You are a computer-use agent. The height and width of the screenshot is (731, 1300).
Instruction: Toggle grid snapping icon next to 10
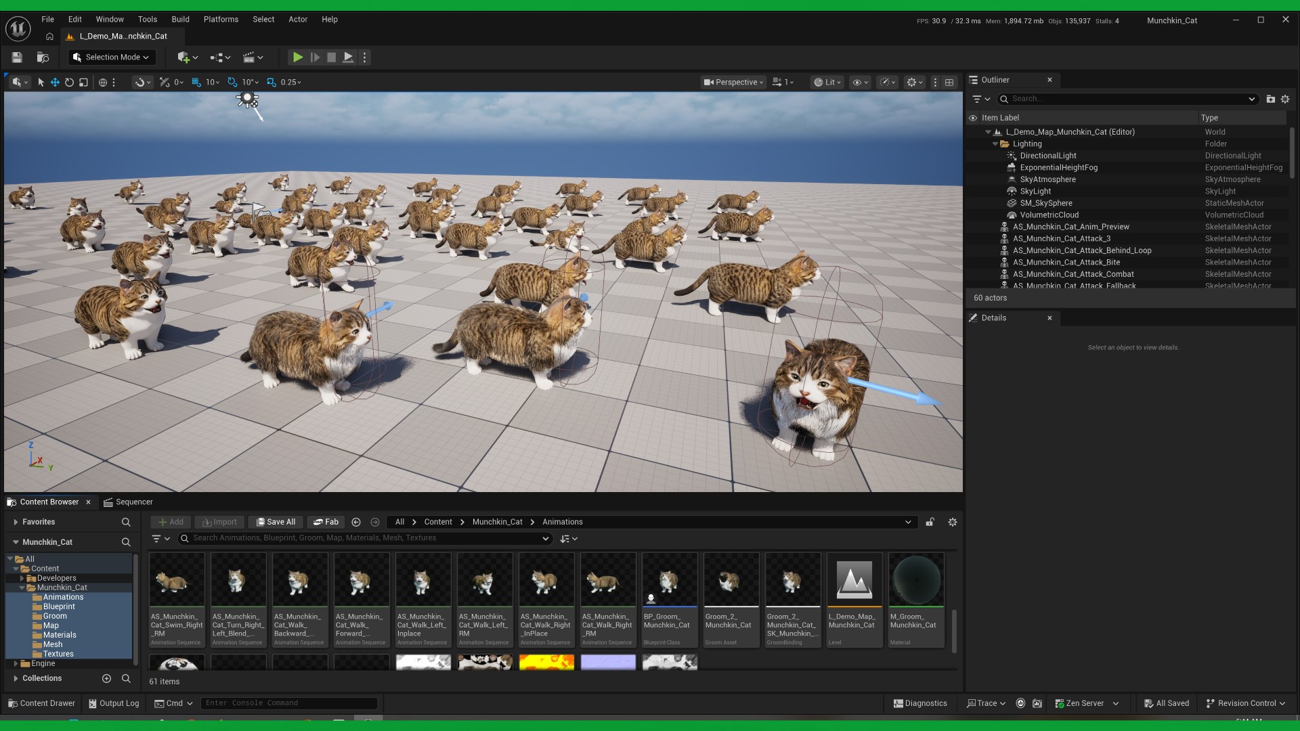[x=196, y=83]
